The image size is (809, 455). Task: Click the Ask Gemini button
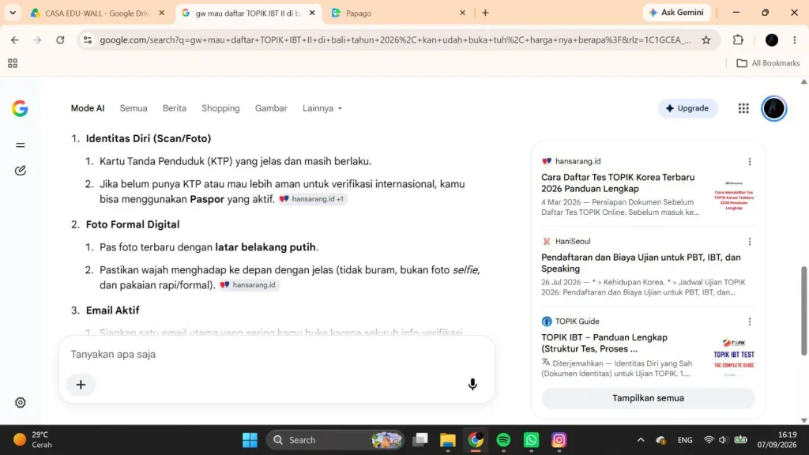tap(676, 13)
